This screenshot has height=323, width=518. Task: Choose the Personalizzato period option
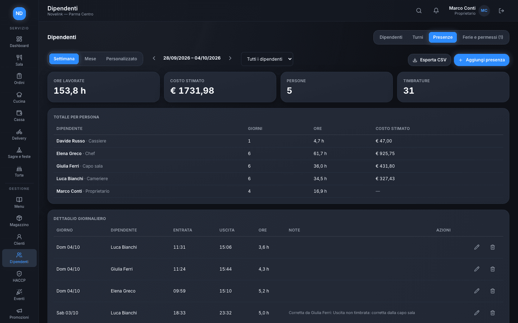click(122, 59)
